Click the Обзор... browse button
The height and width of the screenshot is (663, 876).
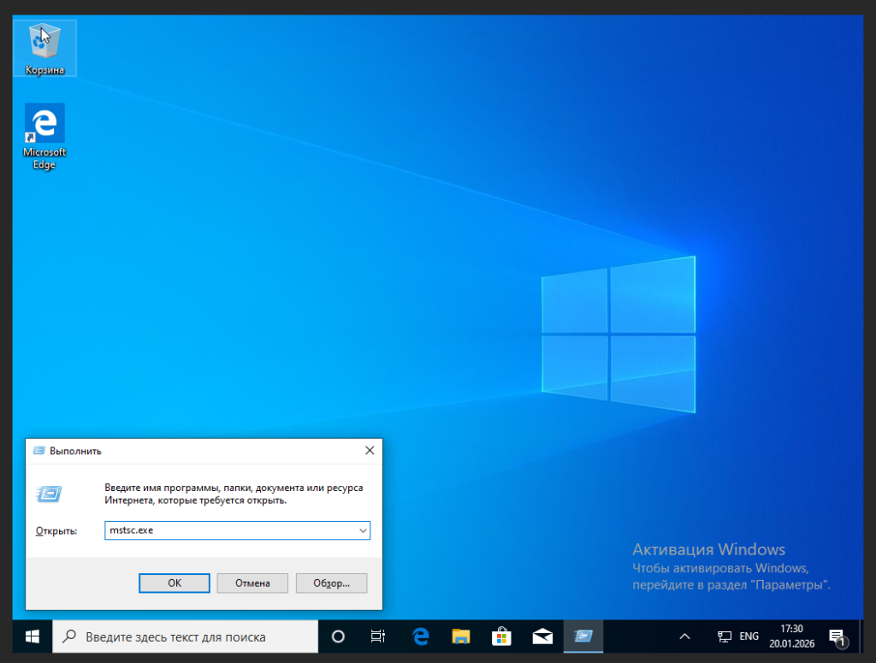click(331, 583)
